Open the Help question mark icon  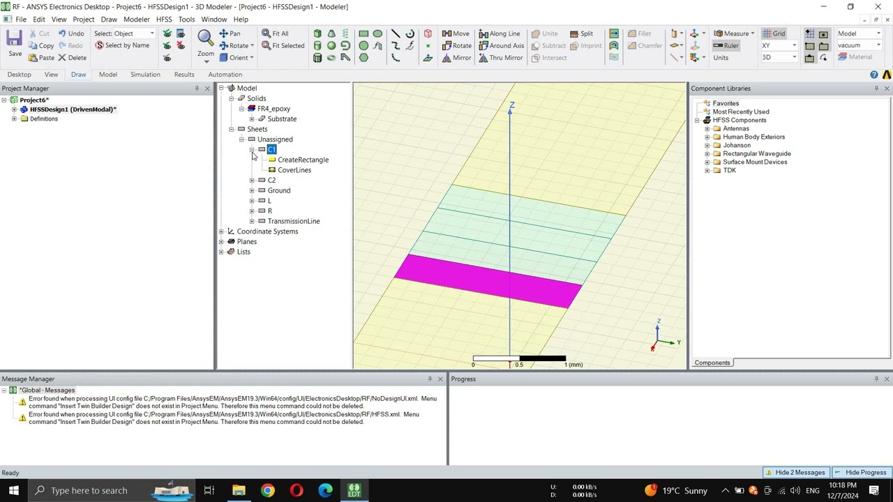[874, 75]
